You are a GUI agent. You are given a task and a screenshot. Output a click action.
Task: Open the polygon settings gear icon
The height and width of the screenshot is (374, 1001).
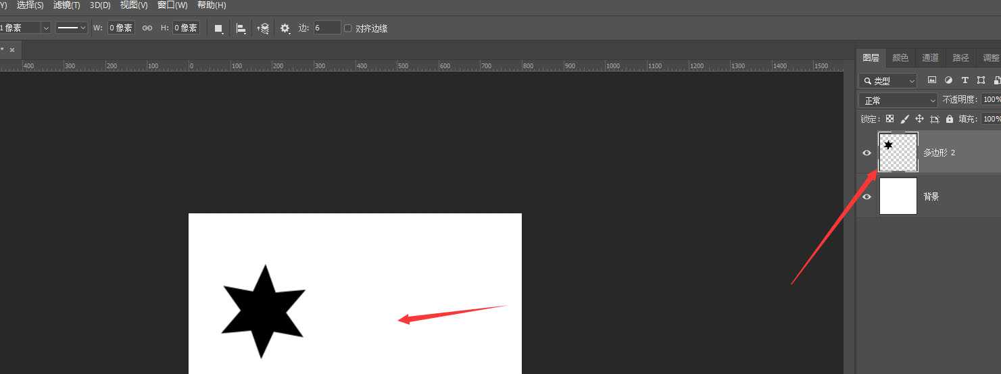point(285,28)
